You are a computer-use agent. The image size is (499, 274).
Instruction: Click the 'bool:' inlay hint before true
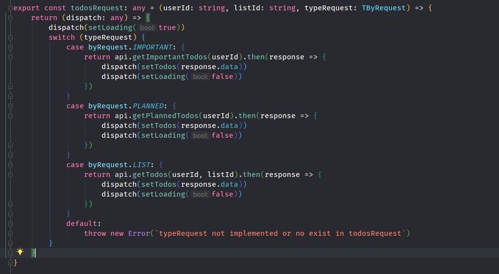(x=148, y=27)
